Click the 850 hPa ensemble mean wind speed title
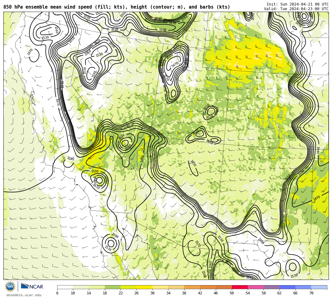Image resolution: width=332 pixels, height=299 pixels. point(117,7)
